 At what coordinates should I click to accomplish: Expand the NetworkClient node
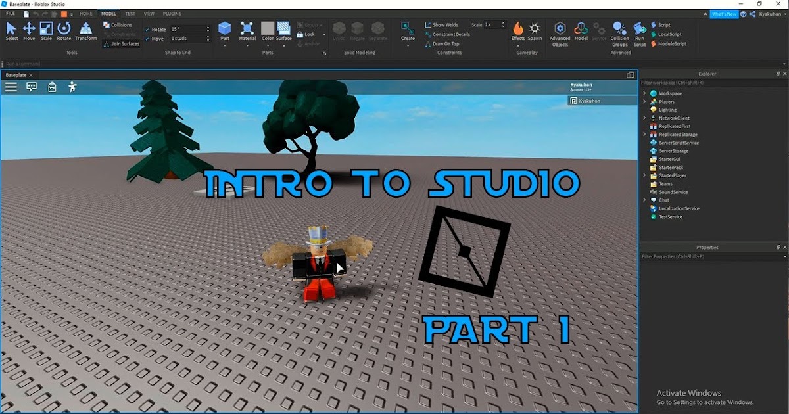(x=645, y=118)
